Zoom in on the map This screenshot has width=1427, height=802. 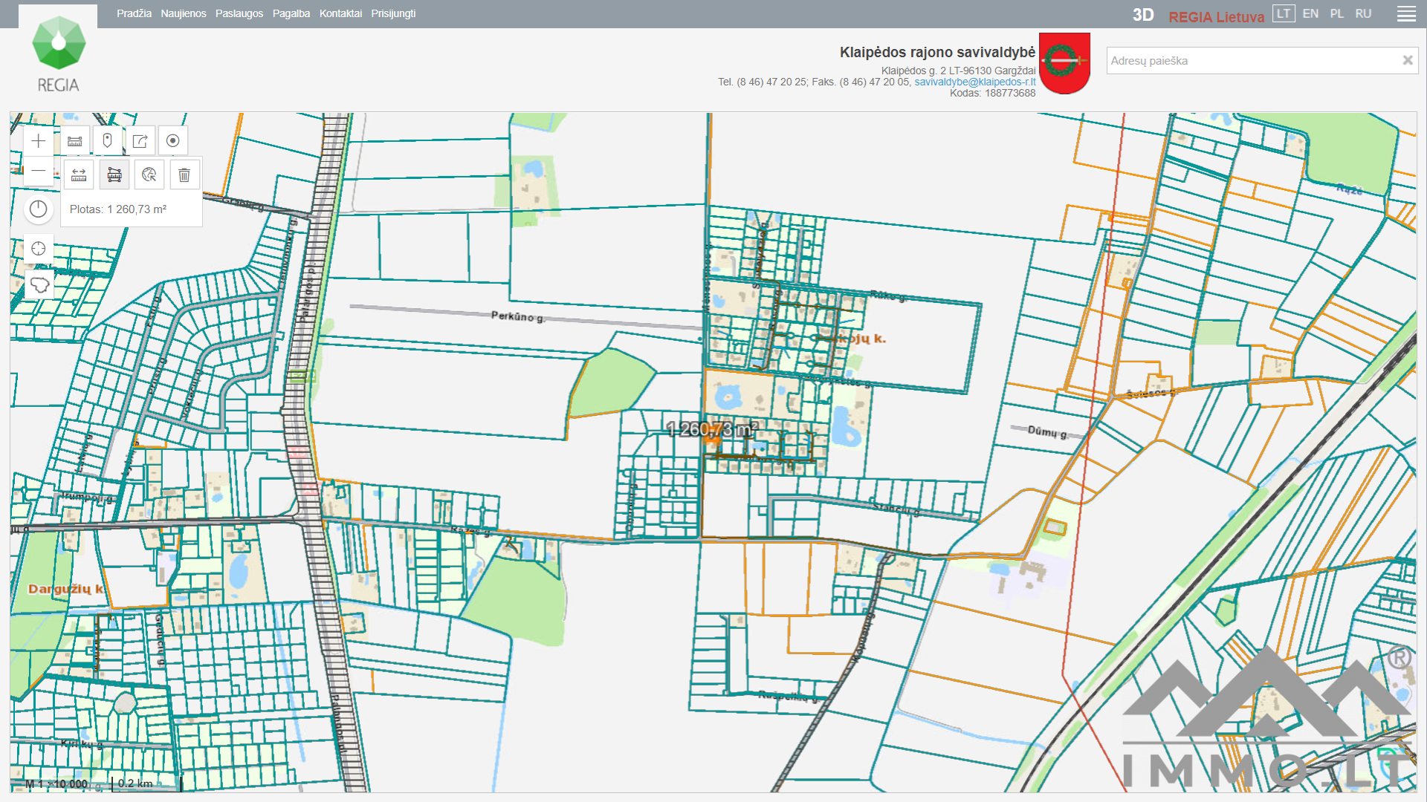coord(39,141)
